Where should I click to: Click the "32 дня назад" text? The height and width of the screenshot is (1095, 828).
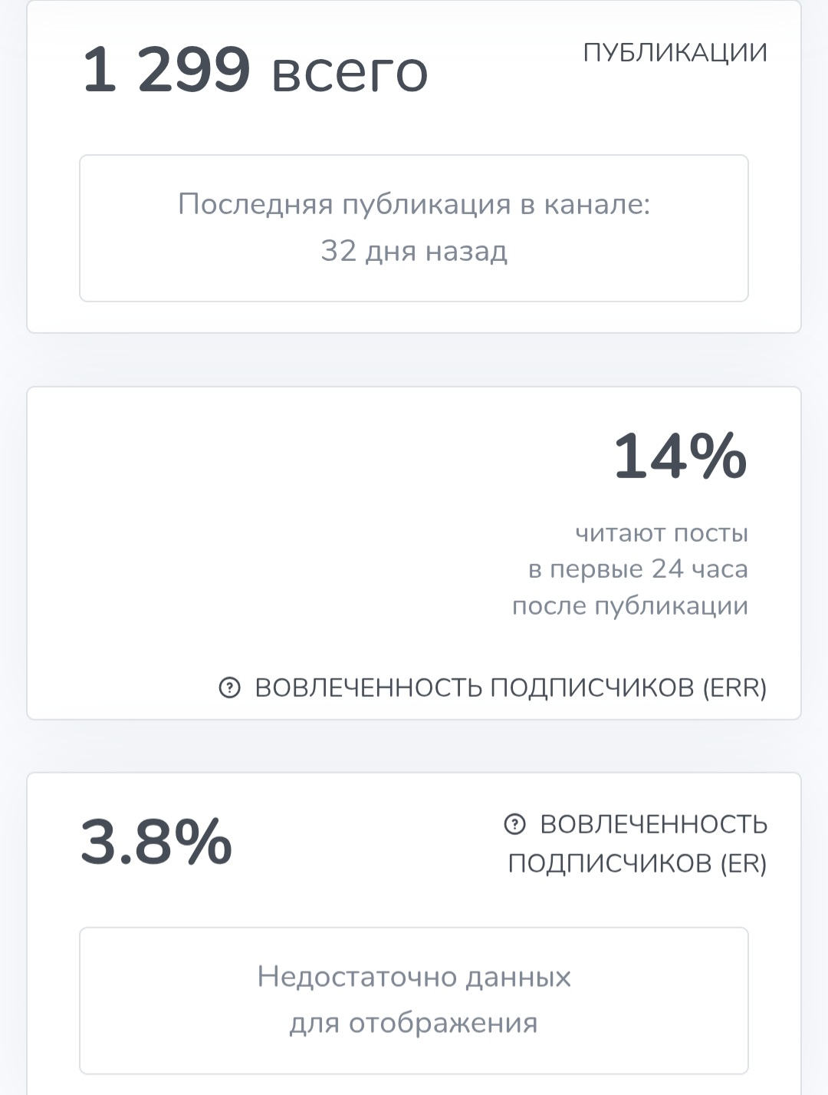click(414, 251)
